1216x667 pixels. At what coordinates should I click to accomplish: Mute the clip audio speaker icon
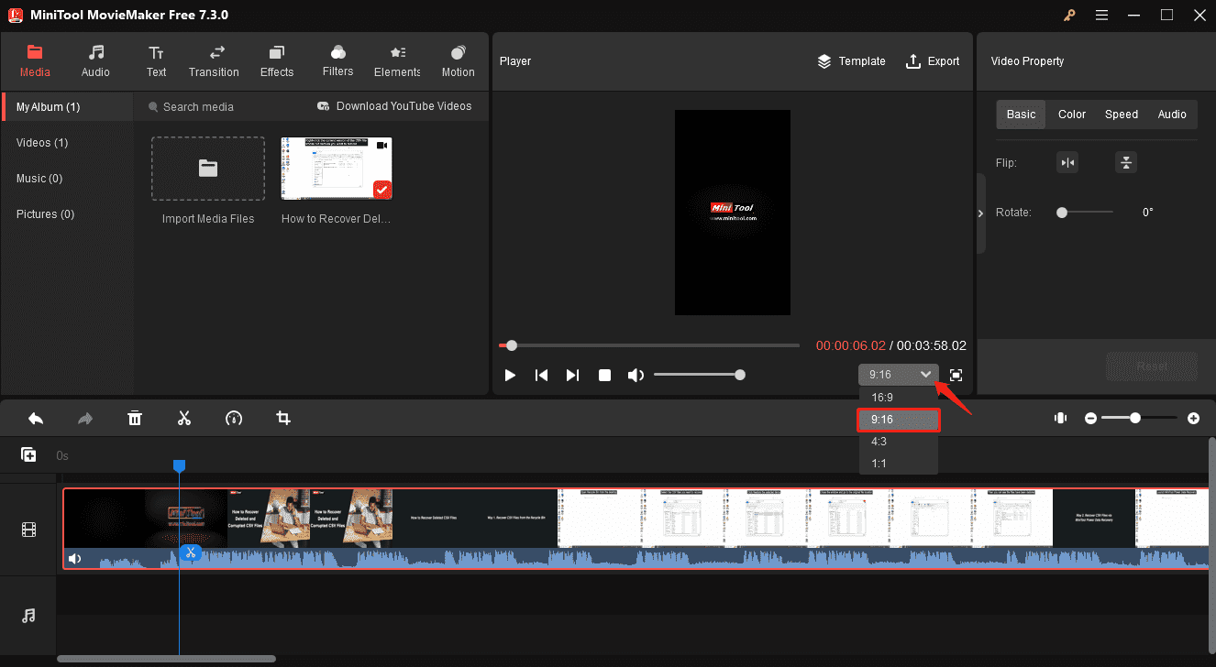[75, 559]
